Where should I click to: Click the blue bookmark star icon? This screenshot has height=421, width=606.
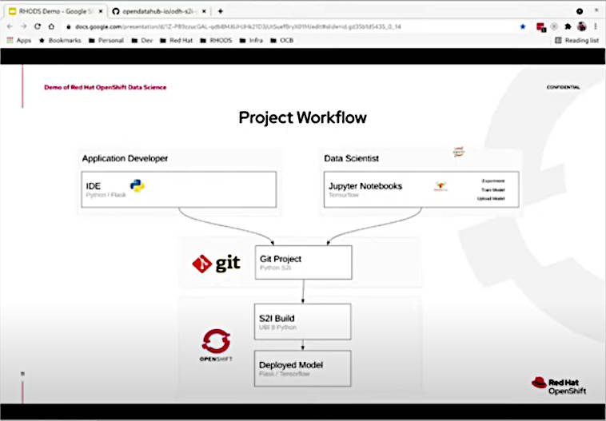(523, 26)
